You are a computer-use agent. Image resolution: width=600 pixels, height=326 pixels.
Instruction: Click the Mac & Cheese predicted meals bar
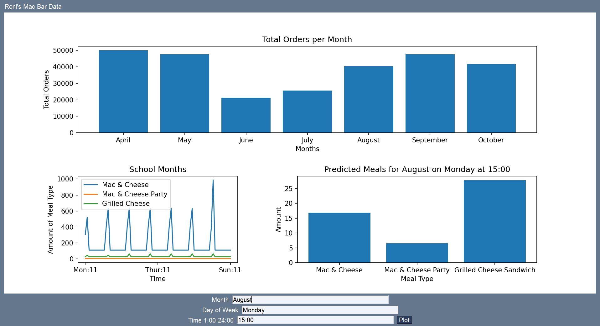339,238
